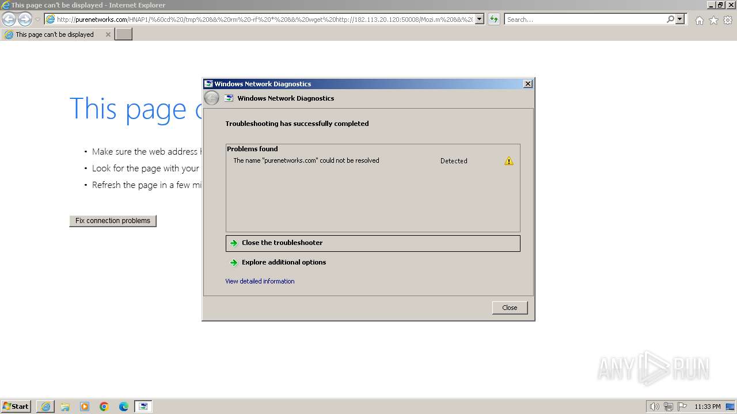Choose Explore additional options
The image size is (737, 414).
pyautogui.click(x=373, y=263)
